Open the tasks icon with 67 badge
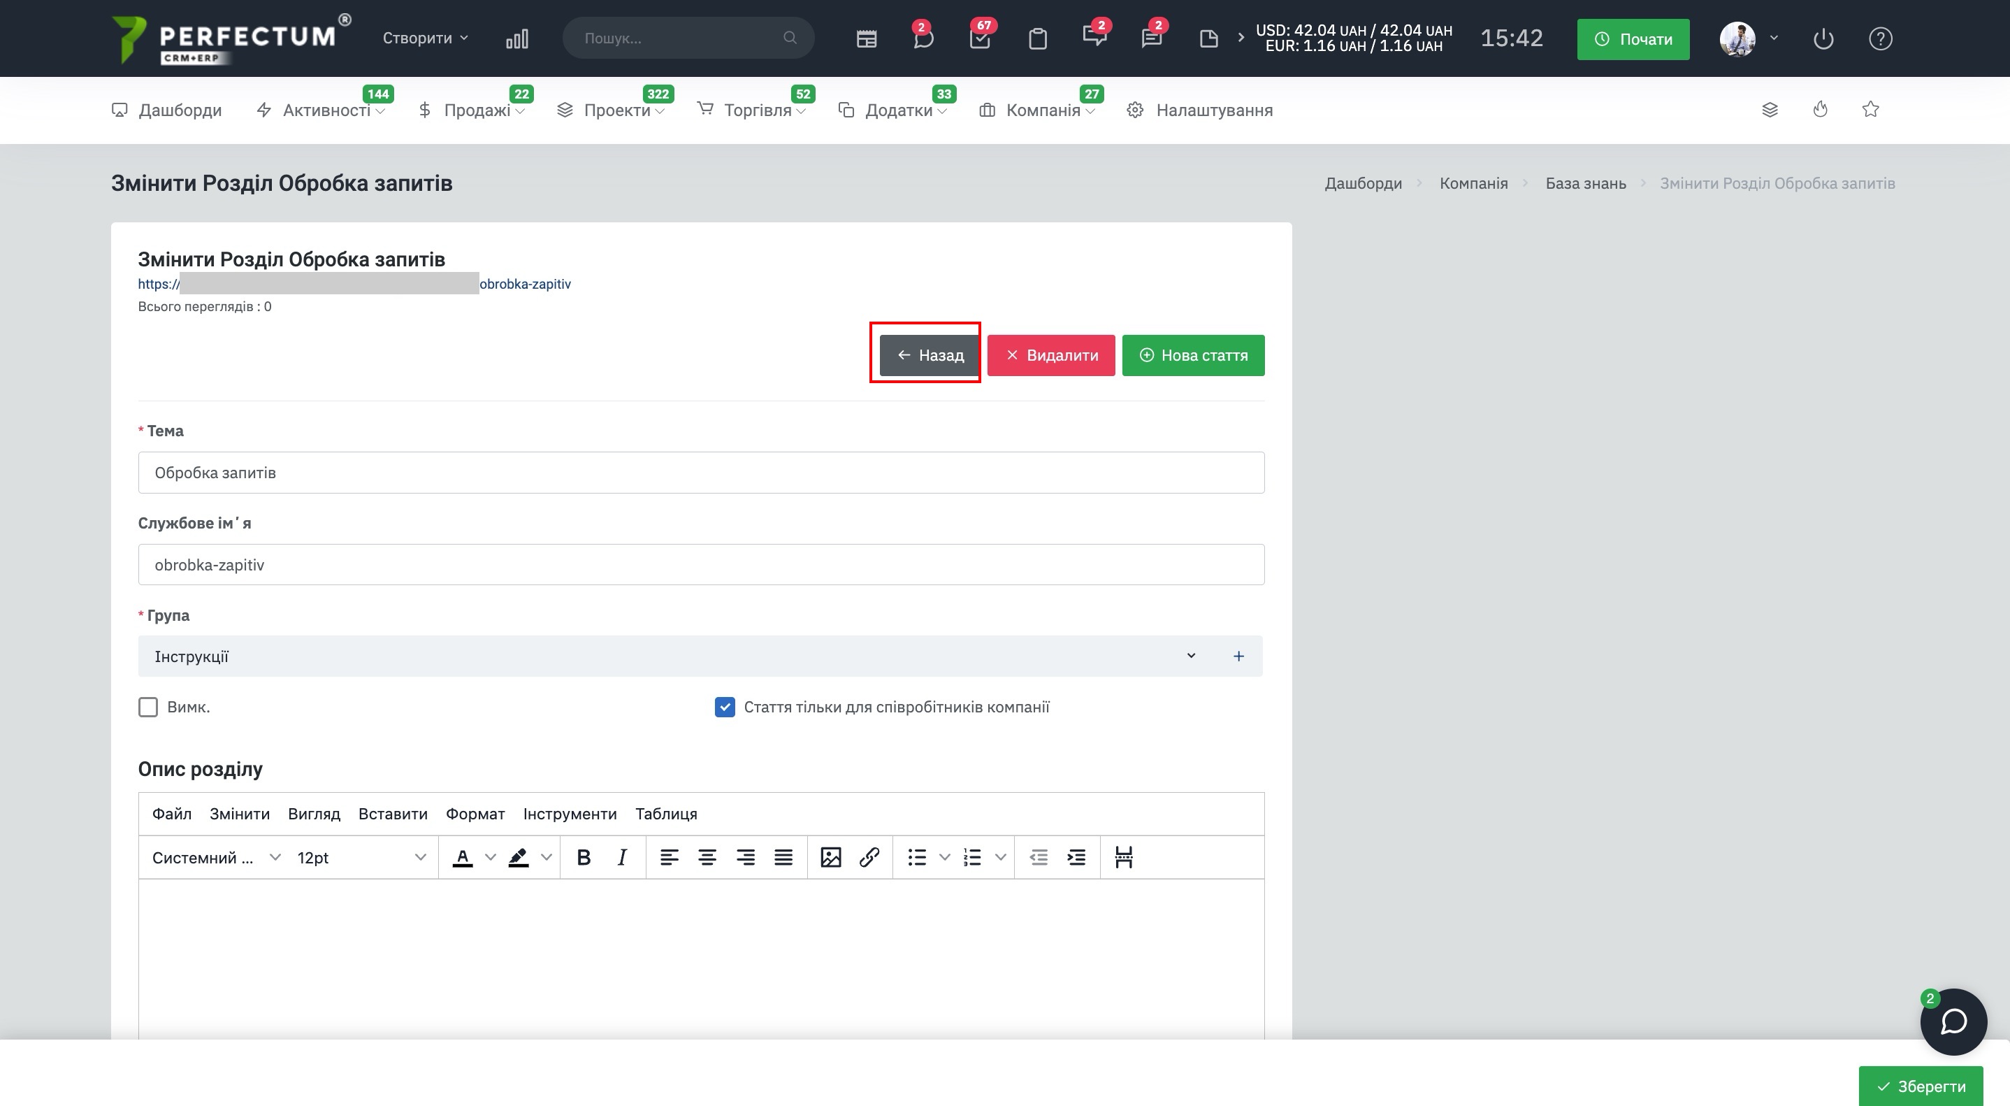The image size is (2010, 1106). (x=980, y=38)
